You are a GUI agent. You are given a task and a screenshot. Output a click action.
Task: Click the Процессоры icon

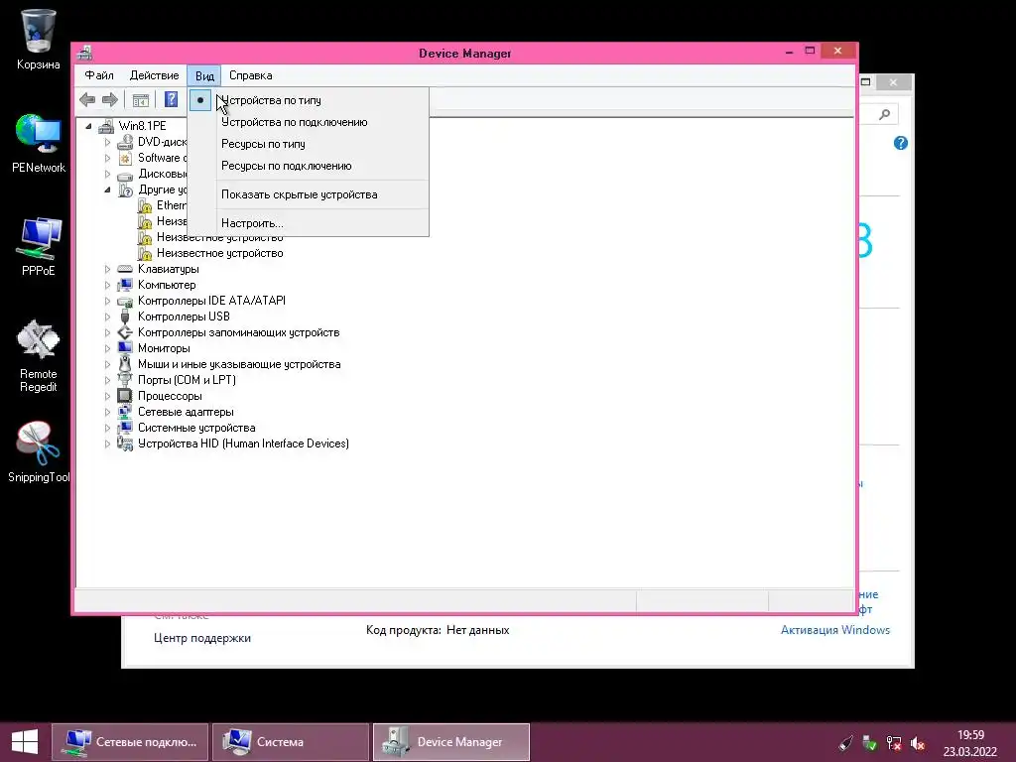point(125,395)
